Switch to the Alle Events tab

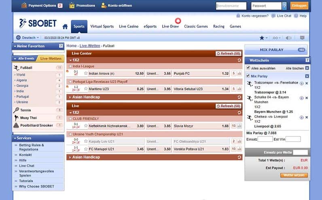(25, 59)
